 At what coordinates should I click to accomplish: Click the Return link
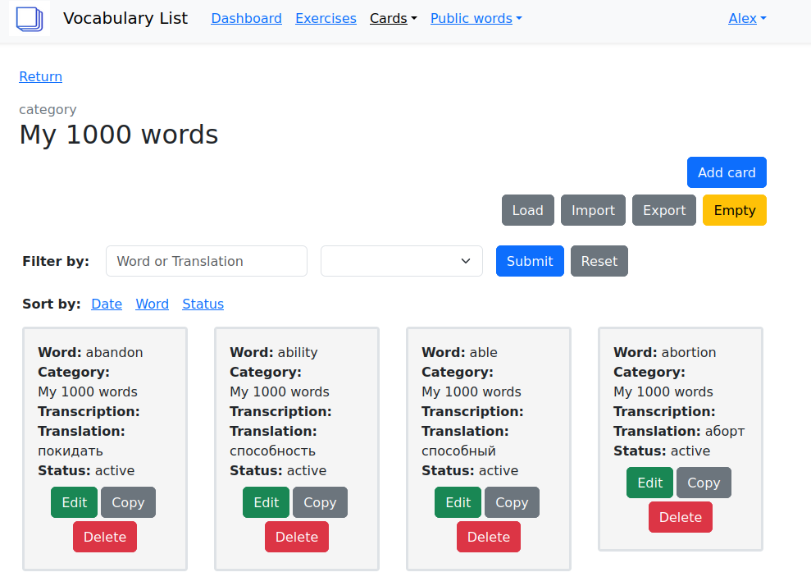click(x=40, y=76)
